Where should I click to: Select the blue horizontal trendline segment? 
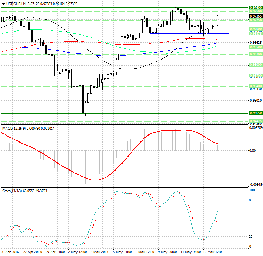pos(190,34)
